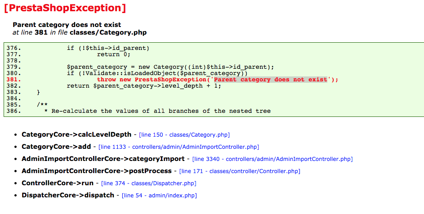424x214 pixels.
Task: Click AdminImportControllerCore->postProcess trace entry
Action: click(97, 171)
